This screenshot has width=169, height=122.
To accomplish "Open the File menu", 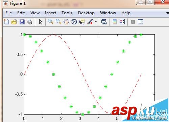I will point(8,13).
